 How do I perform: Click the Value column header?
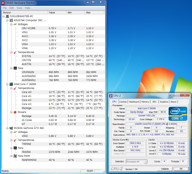pos(57,12)
